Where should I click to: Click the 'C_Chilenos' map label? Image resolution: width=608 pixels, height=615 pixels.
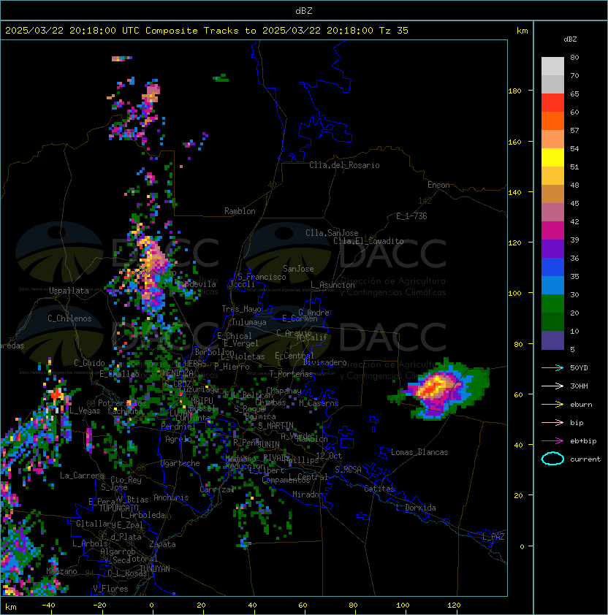[x=69, y=318]
